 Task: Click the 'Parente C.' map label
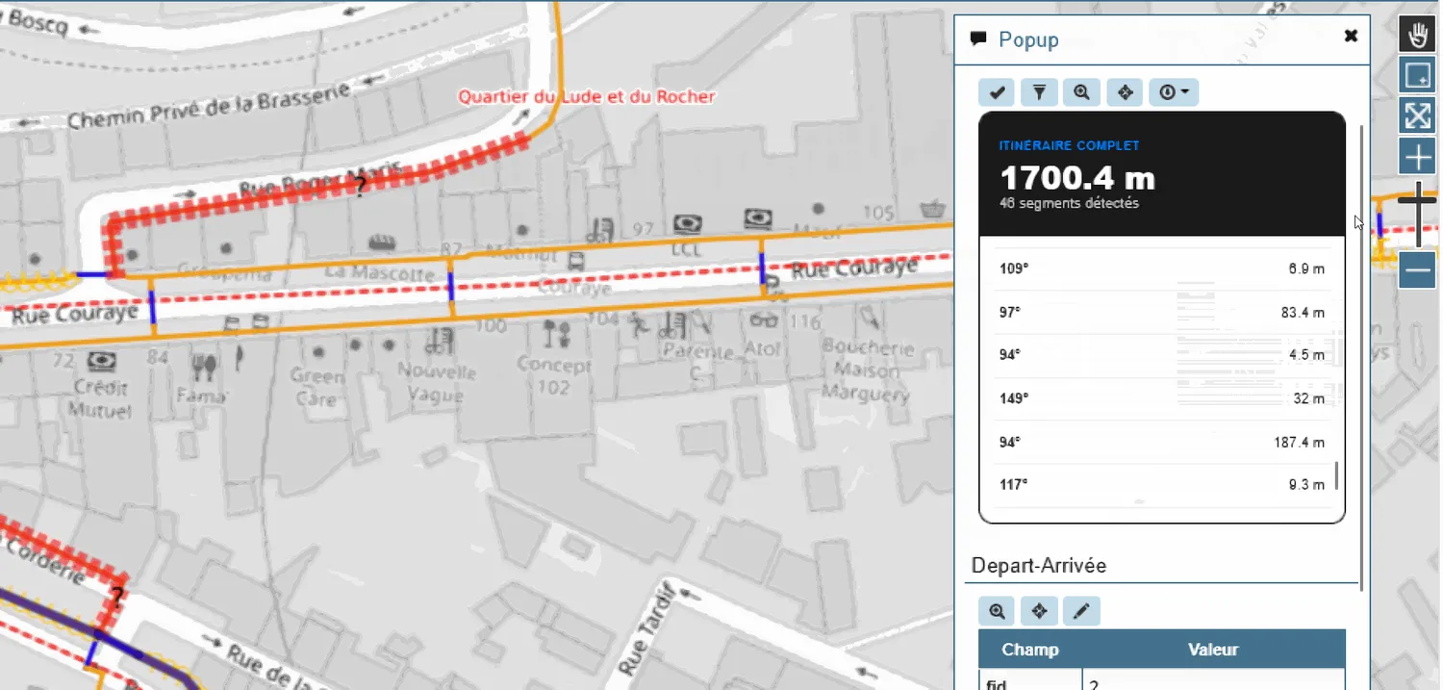pos(697,361)
